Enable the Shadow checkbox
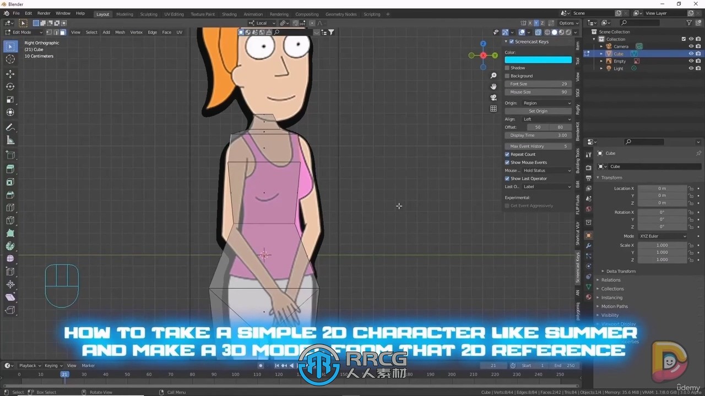 (x=507, y=68)
